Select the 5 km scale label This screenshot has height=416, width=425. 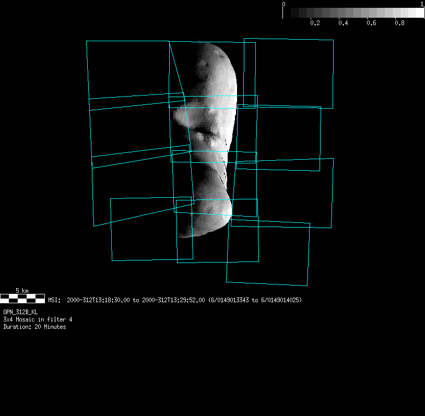[22, 290]
